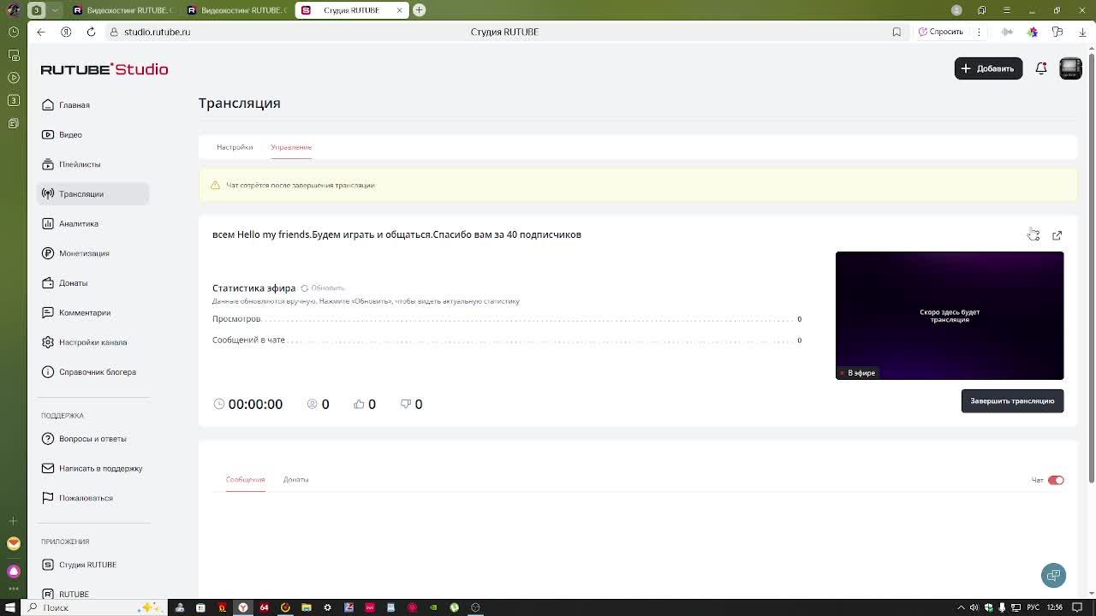Open Студия RUTUBE under Приложения
This screenshot has width=1096, height=616.
click(92, 565)
